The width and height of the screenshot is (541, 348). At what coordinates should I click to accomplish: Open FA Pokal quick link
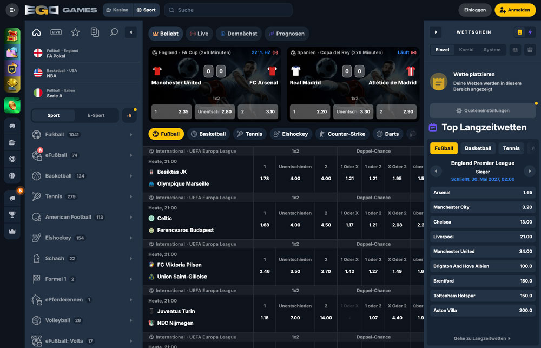[x=85, y=53]
